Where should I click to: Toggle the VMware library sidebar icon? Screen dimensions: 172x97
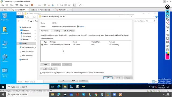(58, 5)
